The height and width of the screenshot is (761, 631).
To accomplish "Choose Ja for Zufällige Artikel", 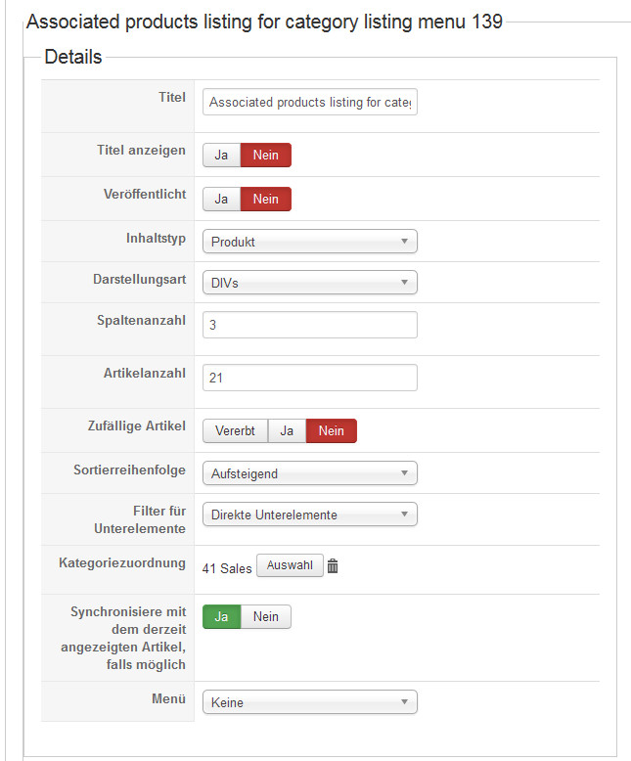I will [x=287, y=431].
